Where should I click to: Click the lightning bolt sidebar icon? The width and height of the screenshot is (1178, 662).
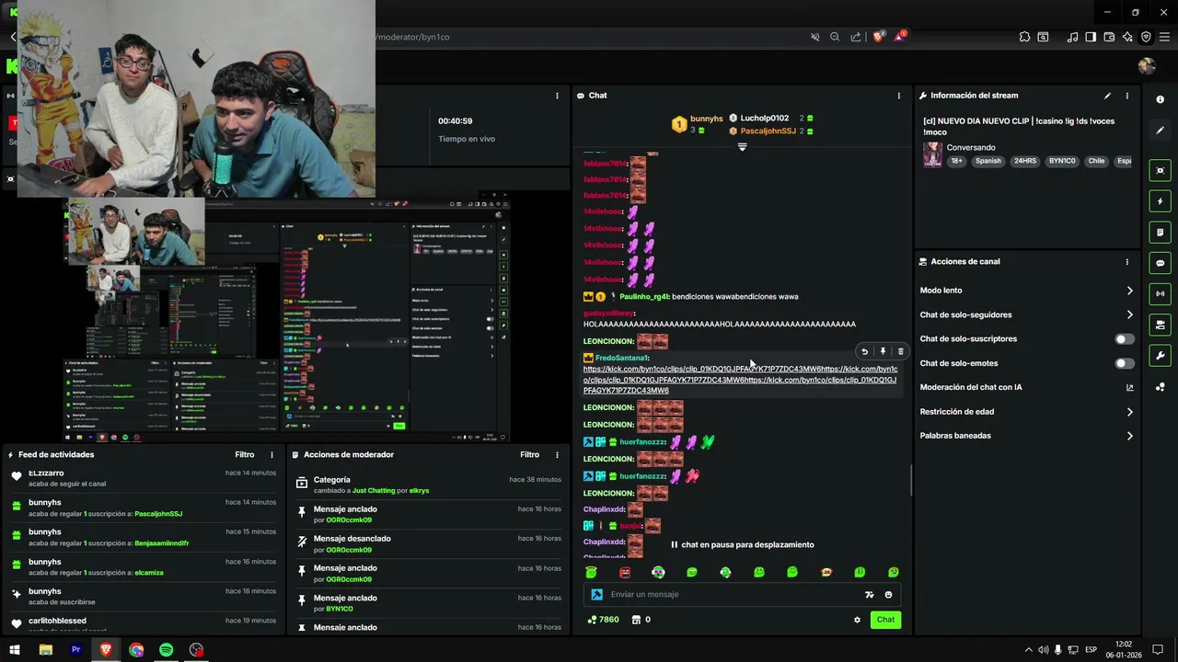(1160, 201)
